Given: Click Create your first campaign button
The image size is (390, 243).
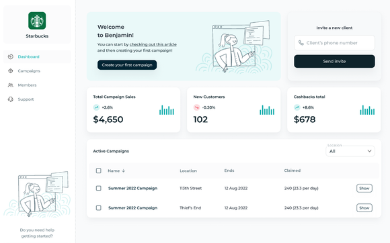Looking at the screenshot, I should click(127, 65).
